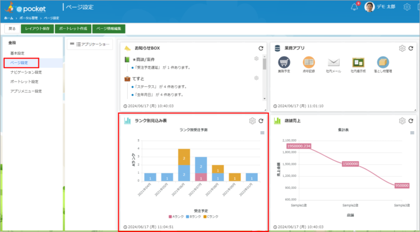Open the notification bell icon
This screenshot has height=232, width=420.
pyautogui.click(x=354, y=7)
